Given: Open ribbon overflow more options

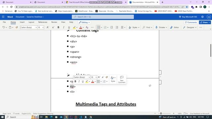Looking at the screenshot, I should pyautogui.click(x=201, y=27).
